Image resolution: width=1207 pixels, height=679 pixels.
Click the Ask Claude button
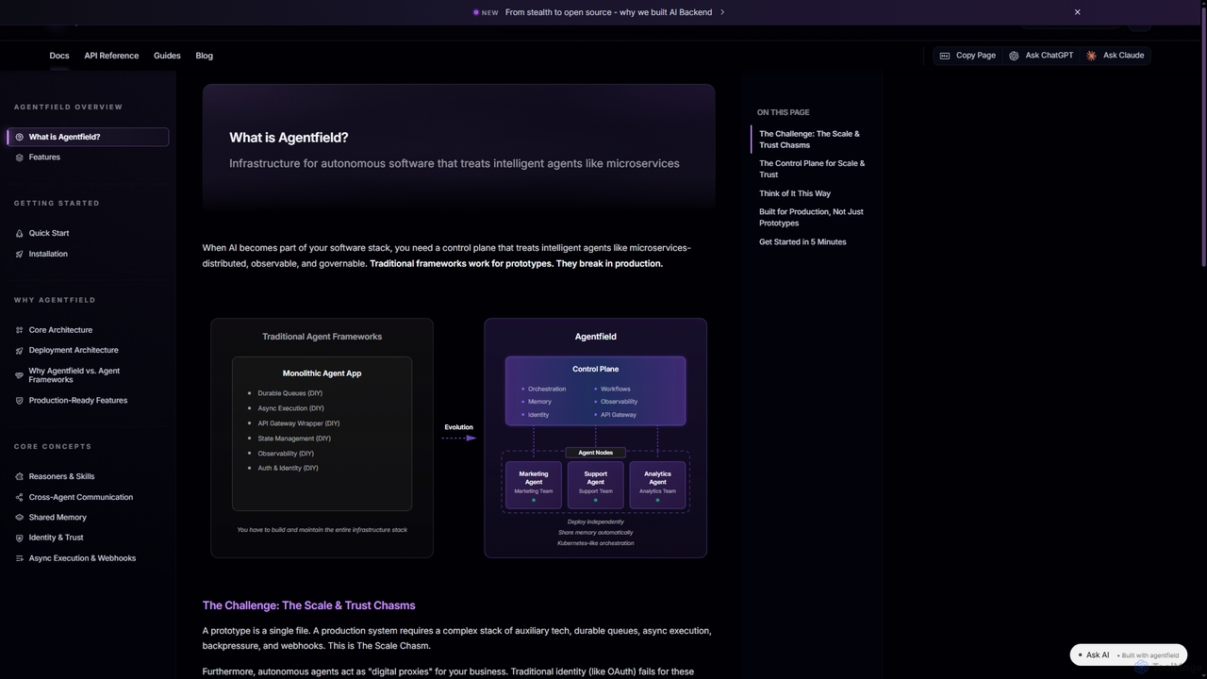[1115, 56]
